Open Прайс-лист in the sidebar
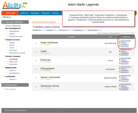The width and height of the screenshot is (138, 113). click(x=14, y=62)
